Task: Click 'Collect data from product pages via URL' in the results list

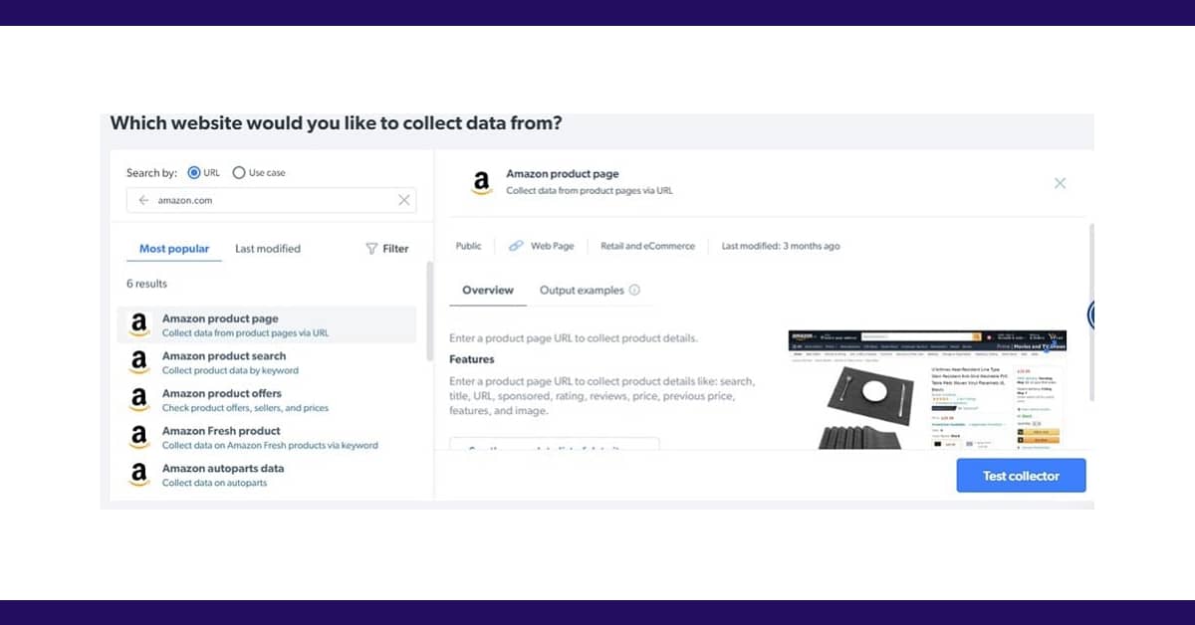Action: (x=245, y=333)
